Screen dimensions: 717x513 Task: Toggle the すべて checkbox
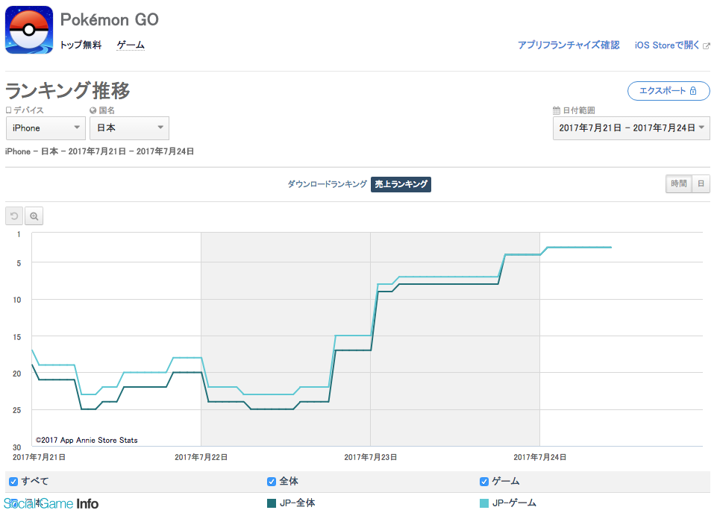pyautogui.click(x=13, y=482)
